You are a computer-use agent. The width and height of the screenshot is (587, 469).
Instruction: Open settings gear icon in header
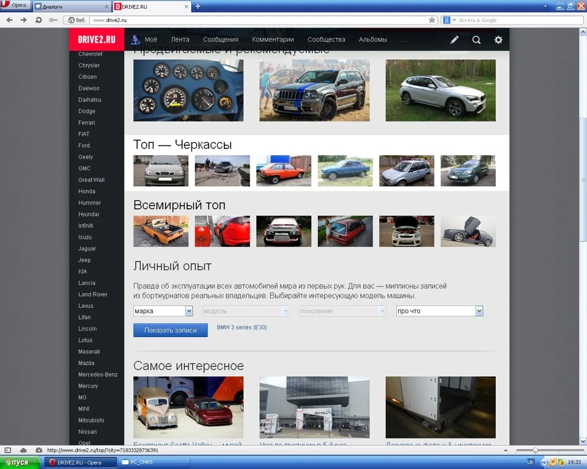(x=498, y=40)
